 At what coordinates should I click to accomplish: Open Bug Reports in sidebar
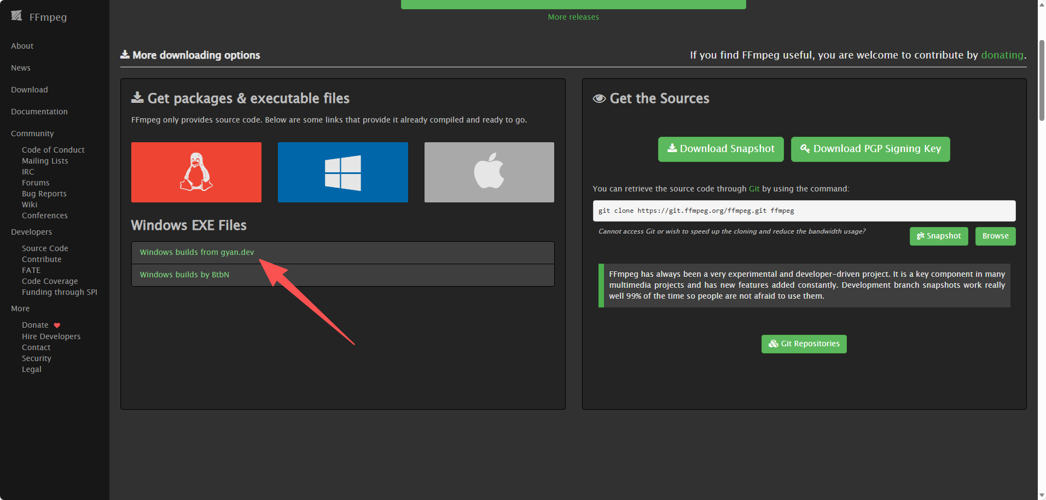coord(44,194)
